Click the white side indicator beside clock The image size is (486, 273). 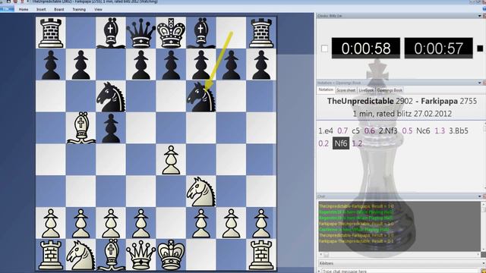[324, 49]
